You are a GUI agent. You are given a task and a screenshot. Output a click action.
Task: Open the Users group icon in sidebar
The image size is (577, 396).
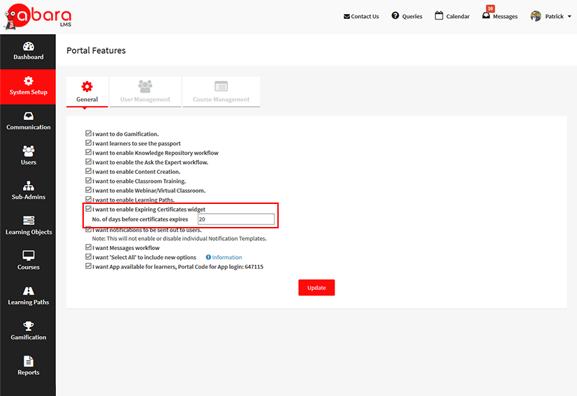[x=29, y=151]
